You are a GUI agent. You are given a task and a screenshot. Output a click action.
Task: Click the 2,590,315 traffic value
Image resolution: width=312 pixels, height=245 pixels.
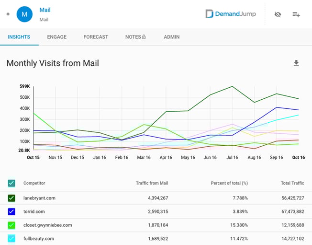click(158, 211)
